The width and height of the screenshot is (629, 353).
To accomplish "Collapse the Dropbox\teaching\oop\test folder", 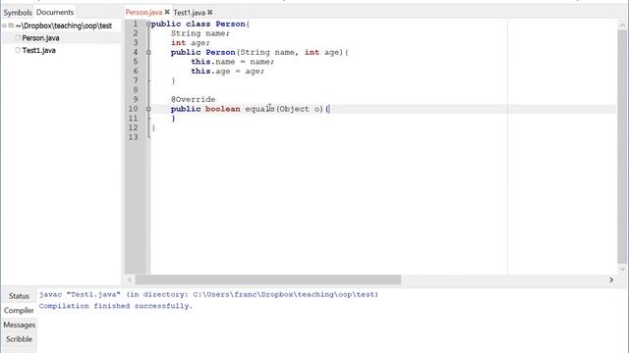I will click(x=4, y=25).
